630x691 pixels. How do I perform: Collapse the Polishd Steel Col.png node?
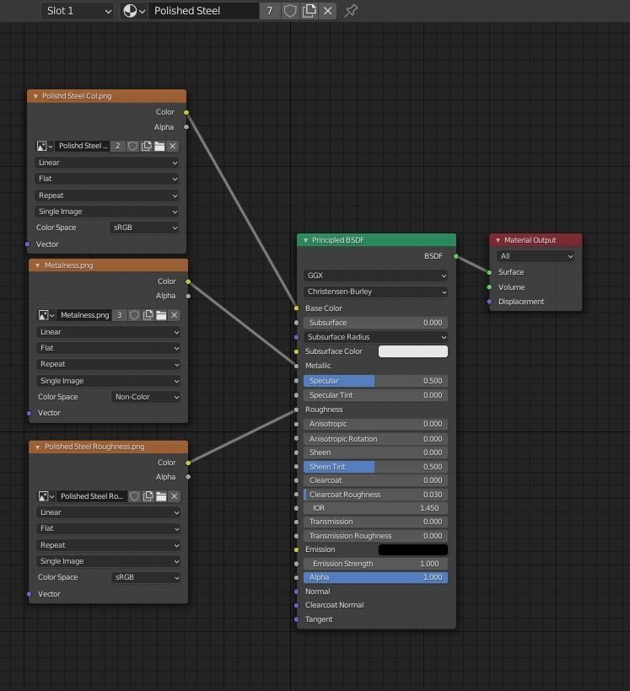(35, 96)
